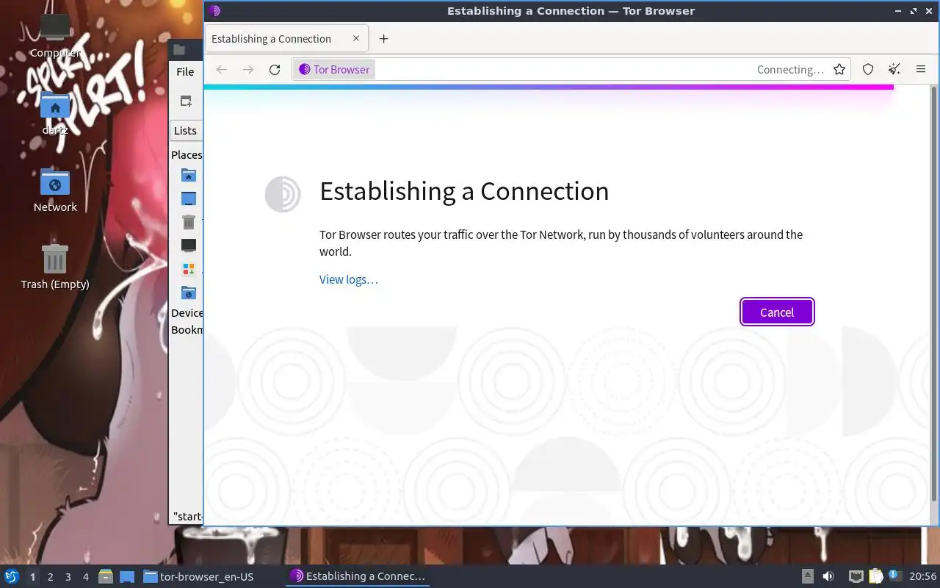Open the Computer desktop icon
Screen dimensions: 940x588
(x=55, y=36)
